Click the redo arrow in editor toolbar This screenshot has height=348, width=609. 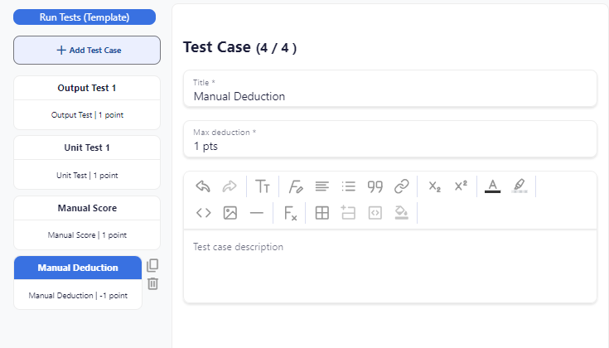(x=230, y=186)
